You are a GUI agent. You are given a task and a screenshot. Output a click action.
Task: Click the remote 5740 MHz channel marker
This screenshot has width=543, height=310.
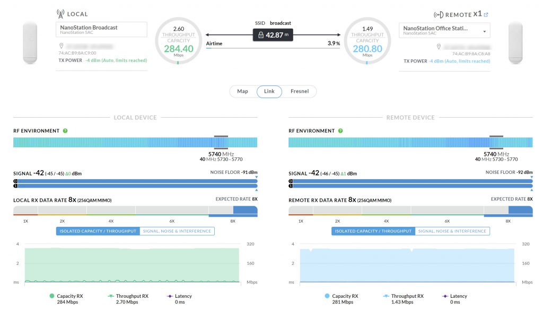coord(496,142)
